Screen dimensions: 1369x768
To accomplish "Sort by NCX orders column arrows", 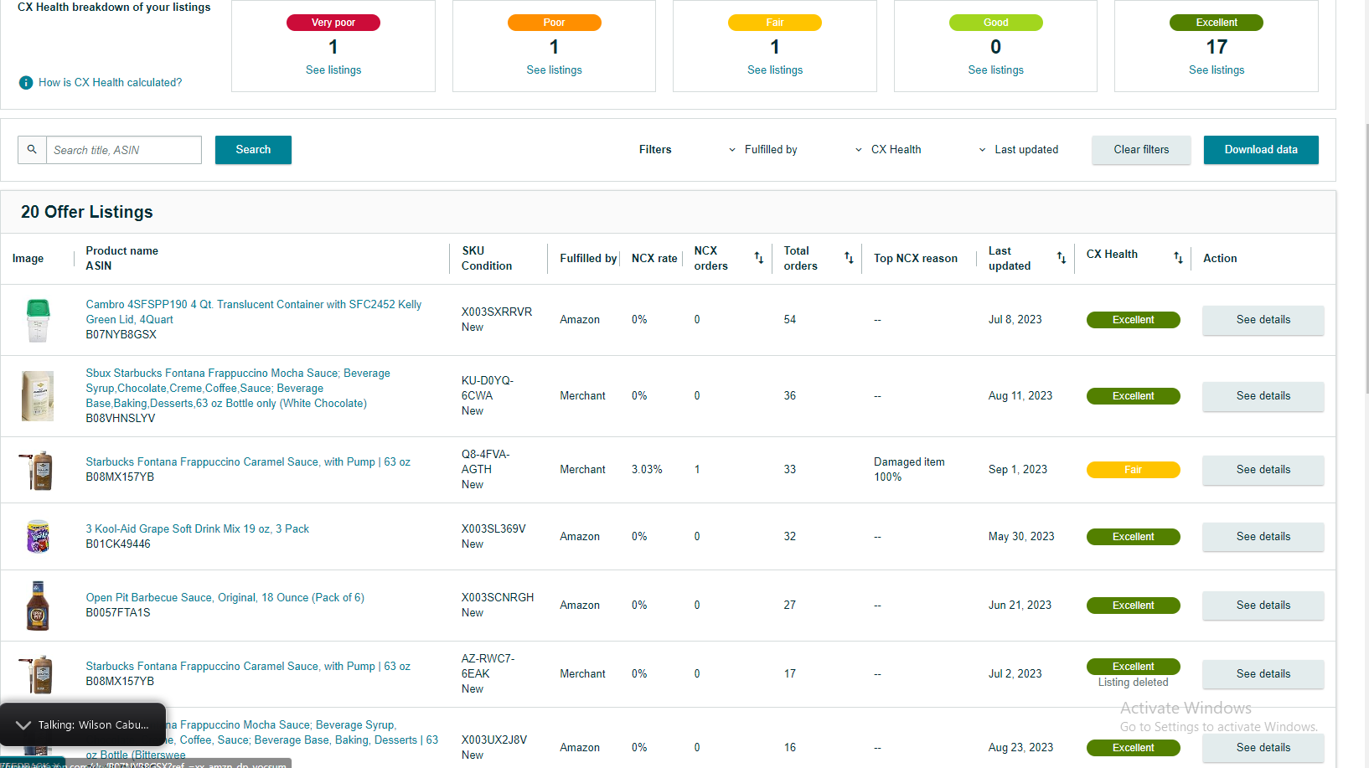I will pyautogui.click(x=758, y=258).
